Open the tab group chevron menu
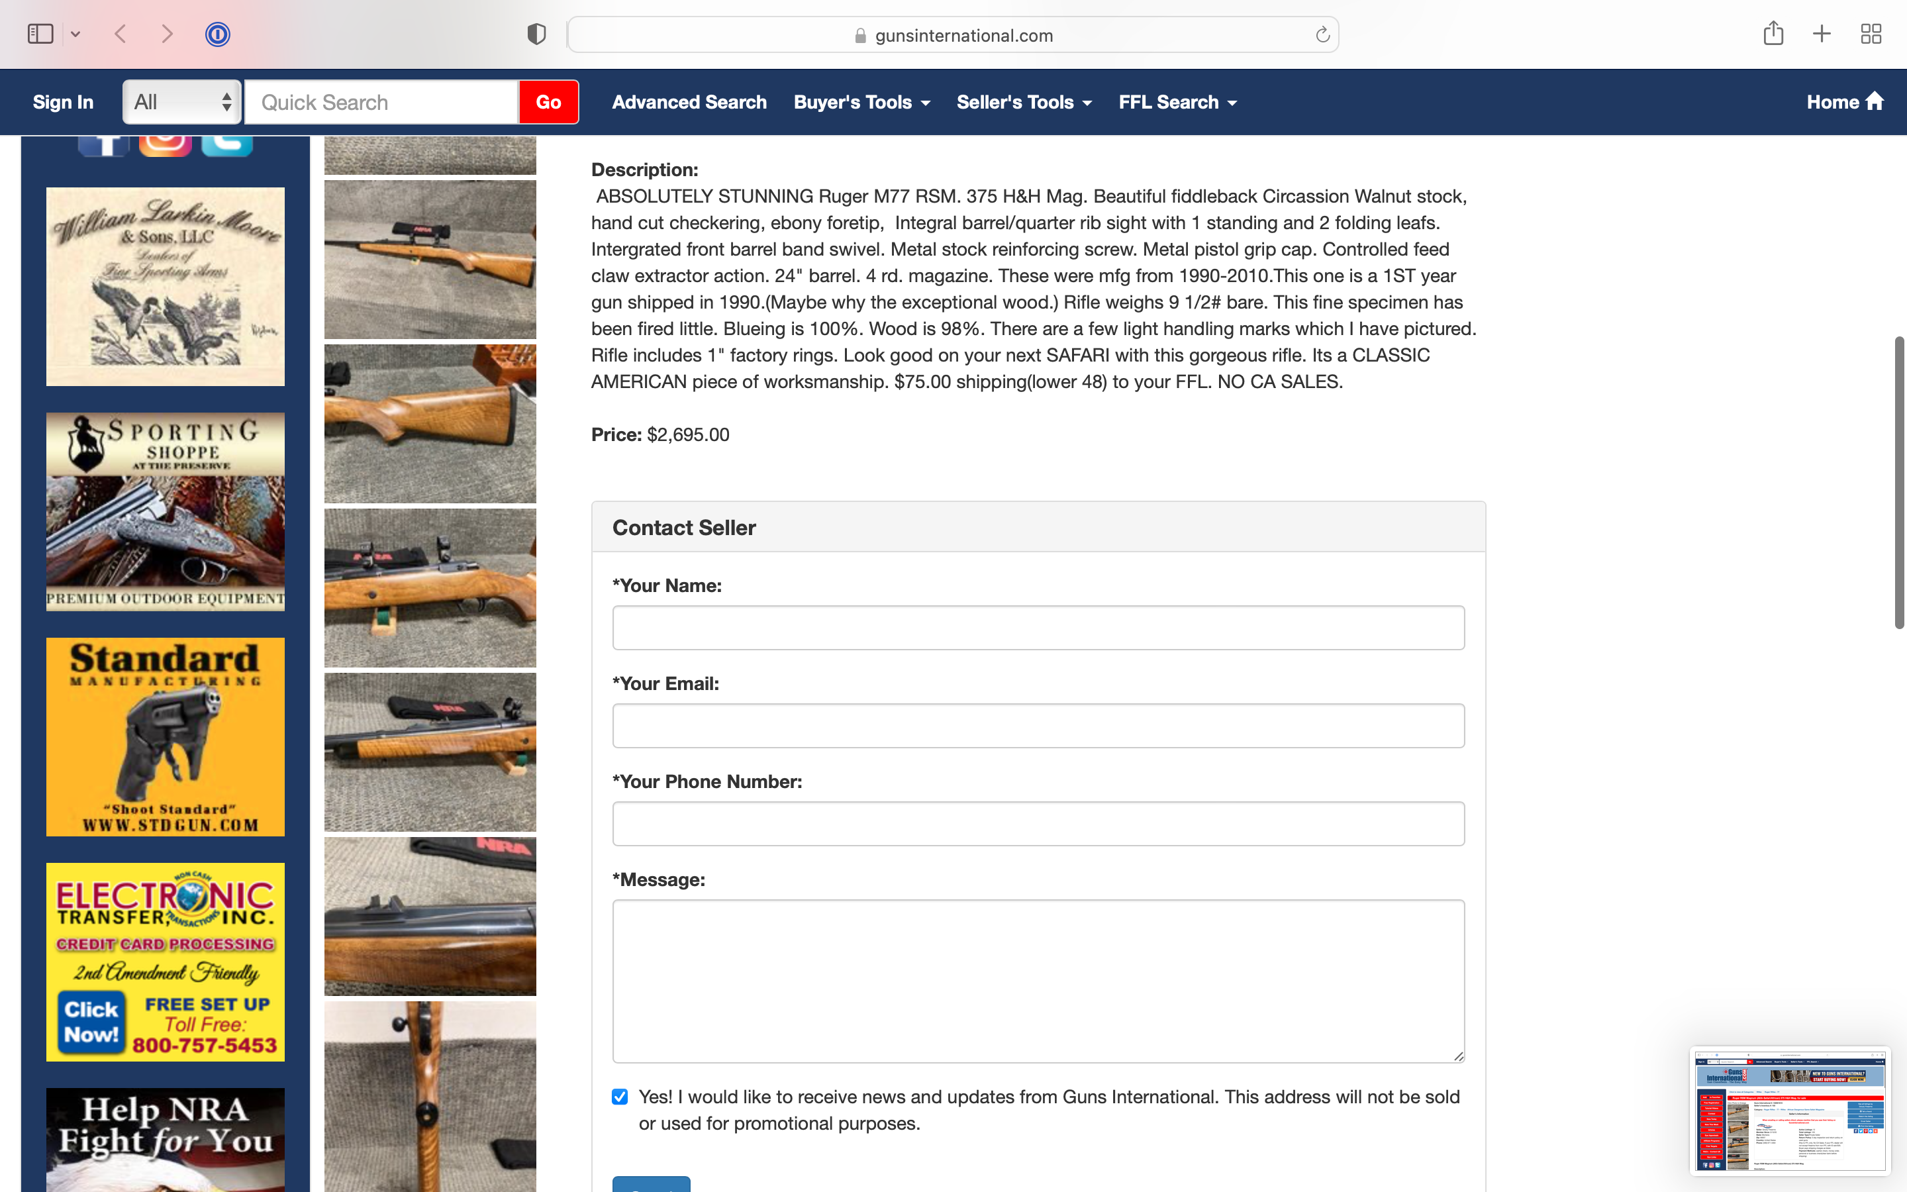This screenshot has width=1907, height=1192. coord(75,34)
